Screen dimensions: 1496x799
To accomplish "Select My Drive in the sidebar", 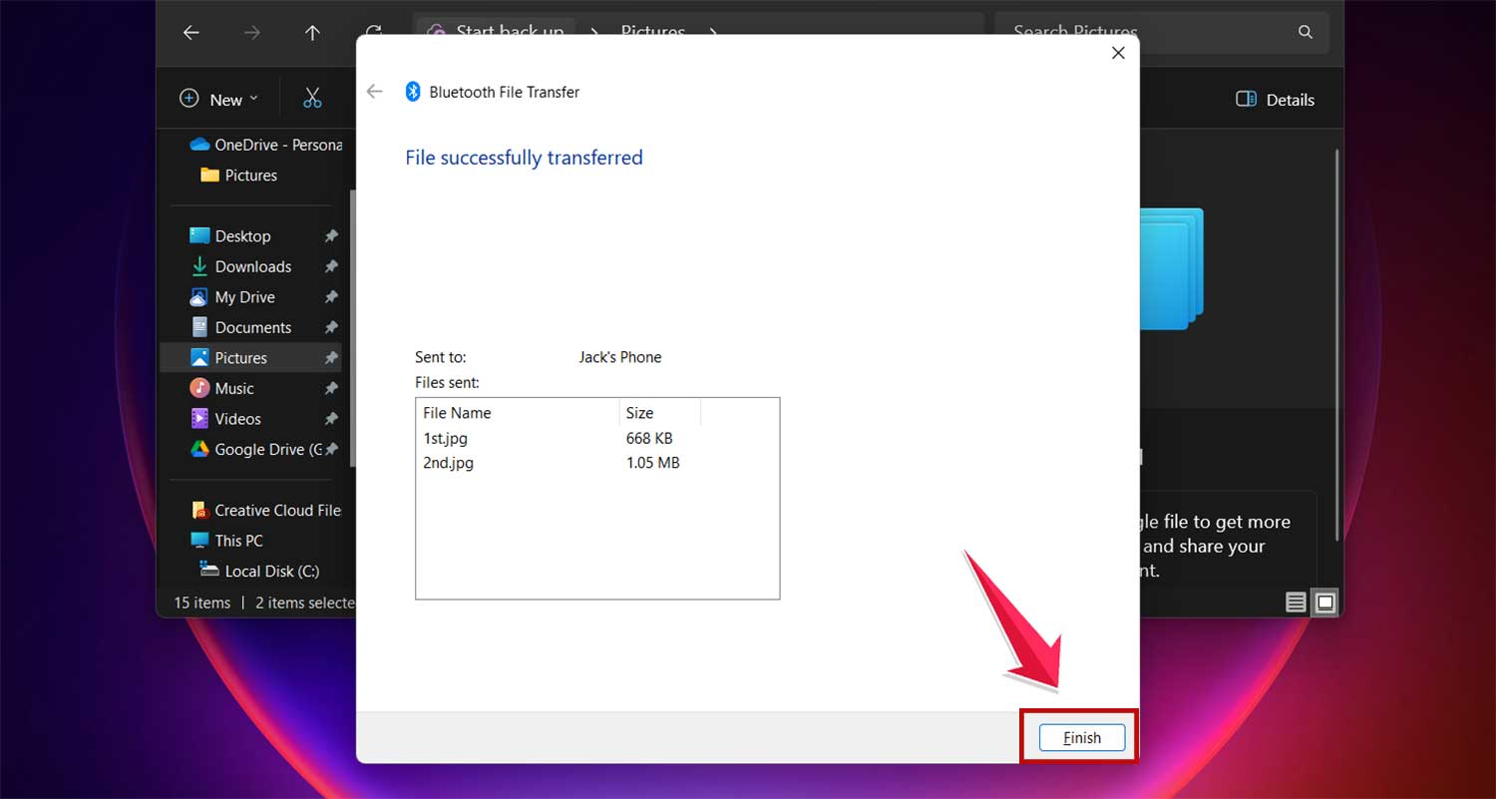I will click(244, 296).
